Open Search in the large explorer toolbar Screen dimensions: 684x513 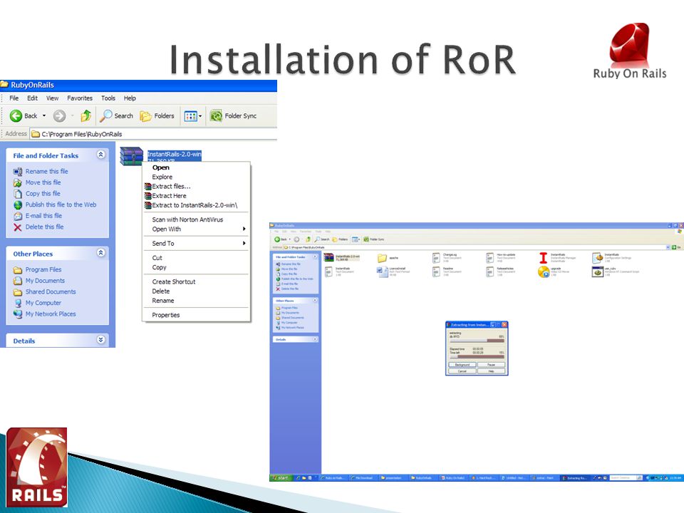(116, 115)
